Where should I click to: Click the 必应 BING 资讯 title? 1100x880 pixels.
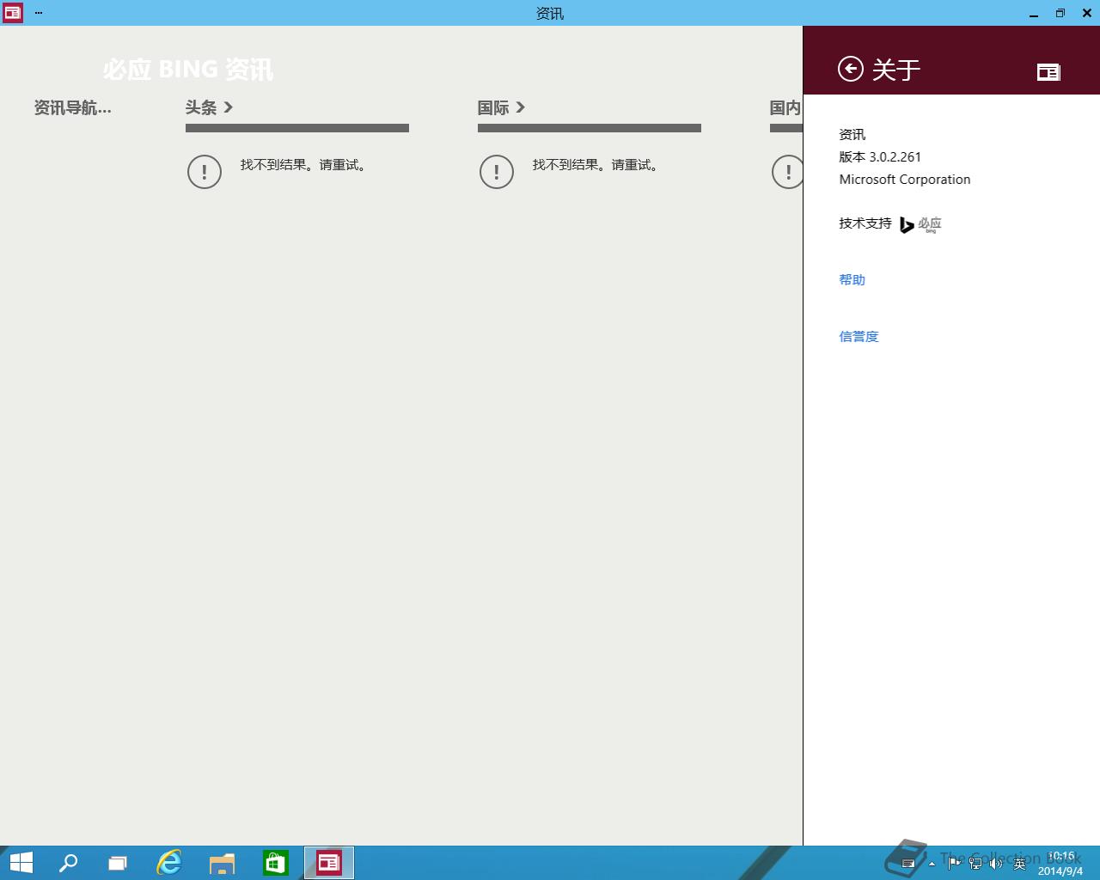click(188, 70)
